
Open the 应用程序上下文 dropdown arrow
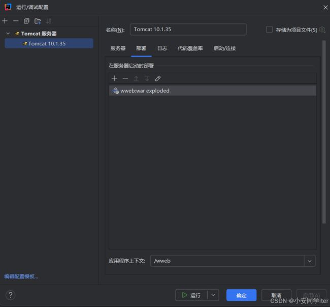310,261
